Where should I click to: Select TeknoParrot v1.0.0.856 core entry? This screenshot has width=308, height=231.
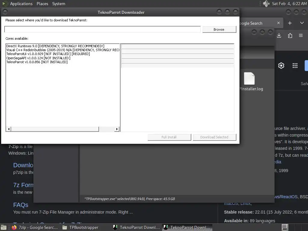37,62
